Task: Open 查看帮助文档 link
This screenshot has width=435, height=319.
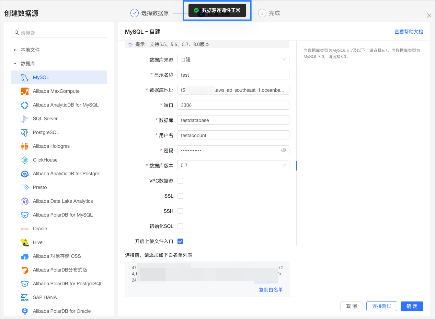Action: click(409, 32)
